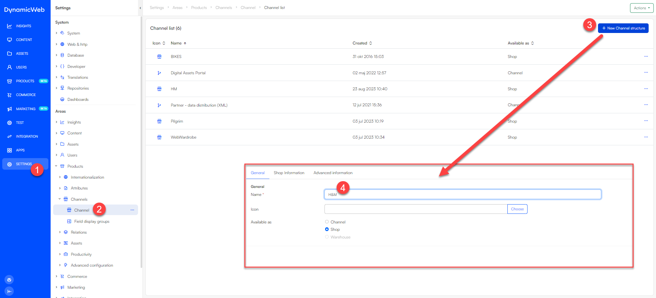
Task: Click the DynamicWeb logo
Action: coord(24,10)
